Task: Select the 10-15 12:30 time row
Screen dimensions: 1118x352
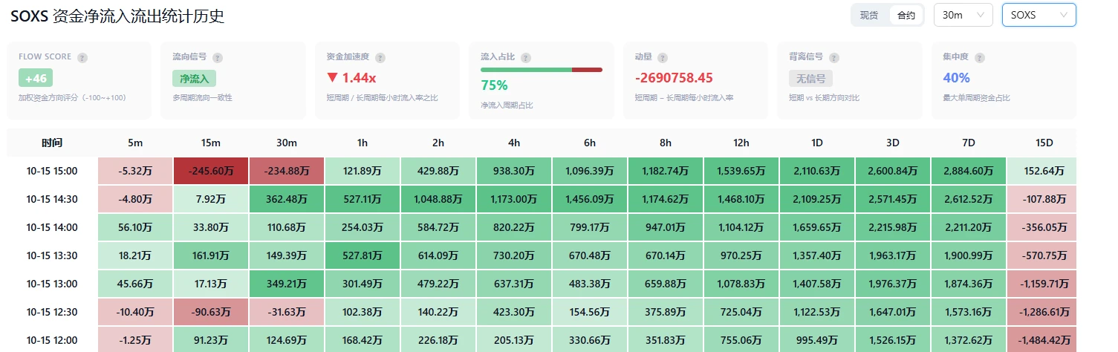Action: [x=52, y=312]
